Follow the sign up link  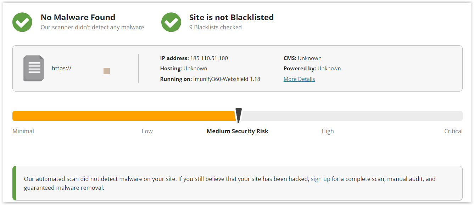[x=320, y=179]
